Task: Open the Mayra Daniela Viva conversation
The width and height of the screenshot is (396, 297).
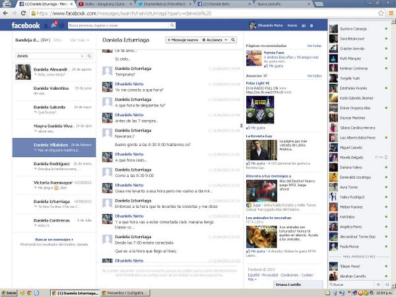Action: coord(54,129)
